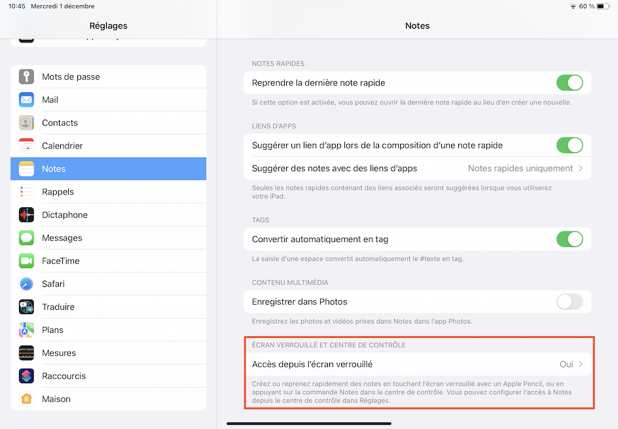Tap the Raccourcis app icon
This screenshot has width=618, height=429.
[x=26, y=376]
